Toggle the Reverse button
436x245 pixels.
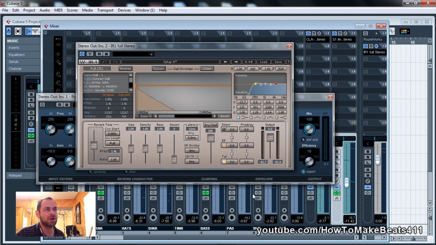pos(125,68)
